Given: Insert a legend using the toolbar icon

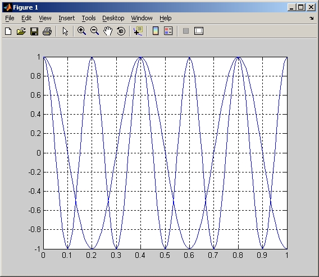Looking at the screenshot, I should pyautogui.click(x=168, y=31).
